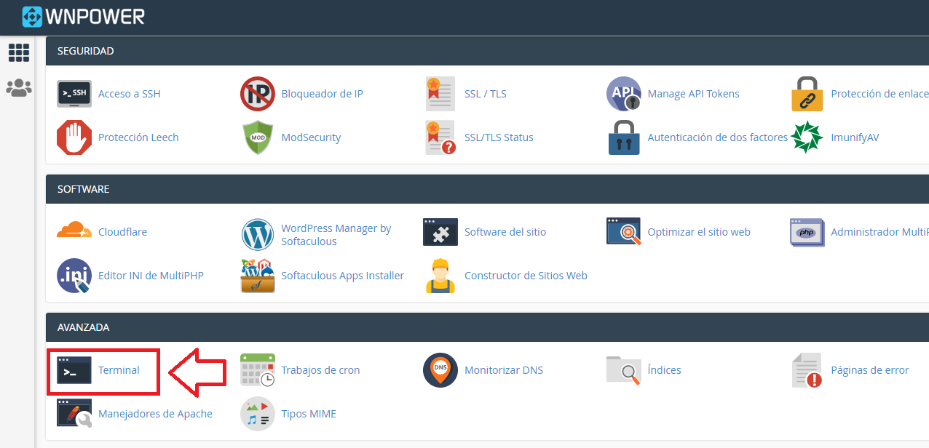This screenshot has height=448, width=929.
Task: Click the Manage API Tokens icon
Action: pyautogui.click(x=624, y=93)
